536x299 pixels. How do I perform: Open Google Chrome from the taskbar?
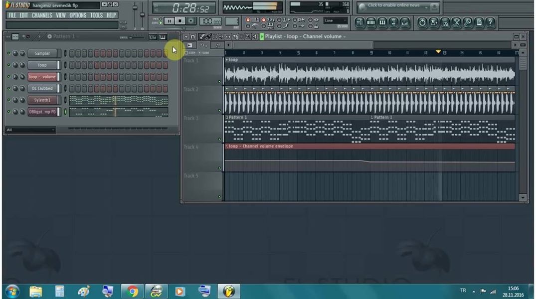click(132, 292)
